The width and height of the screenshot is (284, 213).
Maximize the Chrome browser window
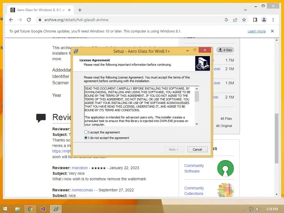pos(263,6)
